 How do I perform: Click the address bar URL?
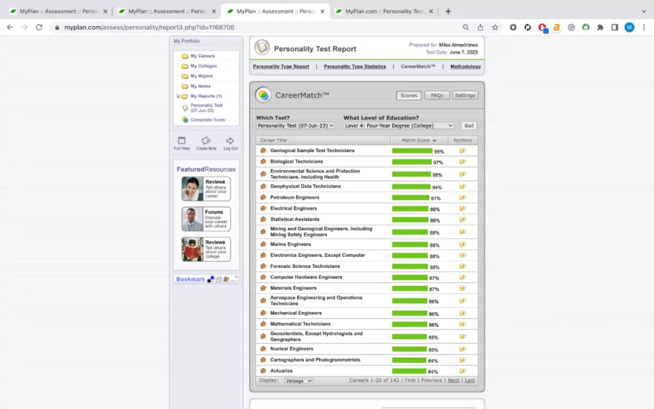(x=149, y=27)
